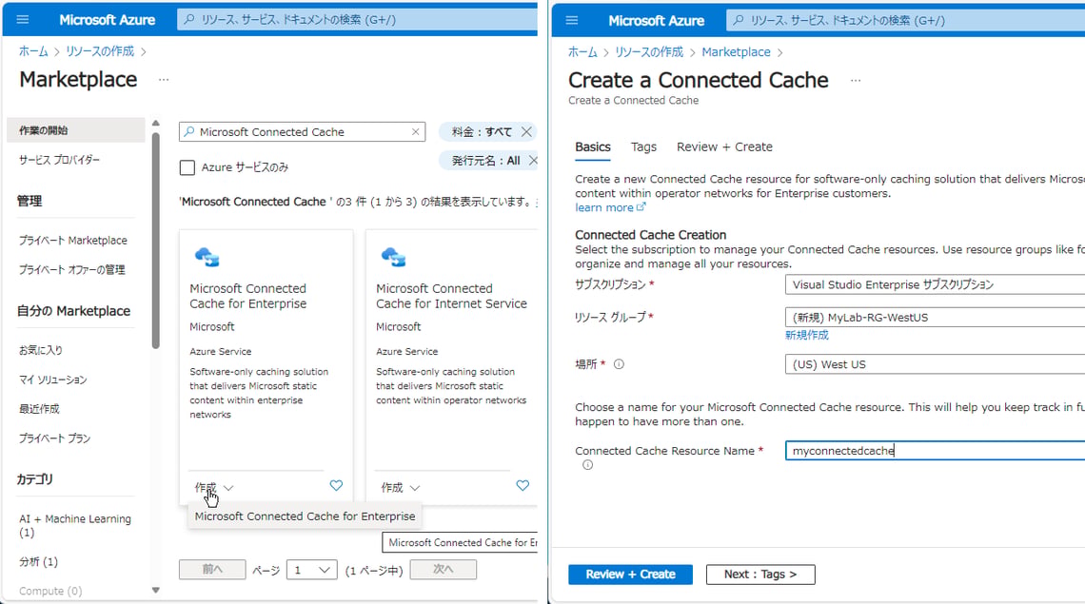Switch to Tags tab
This screenshot has width=1085, height=604.
coord(643,146)
